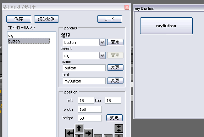Viewport: 204px width, 137px height.
Task: Click the コード code button
Action: 110,19
